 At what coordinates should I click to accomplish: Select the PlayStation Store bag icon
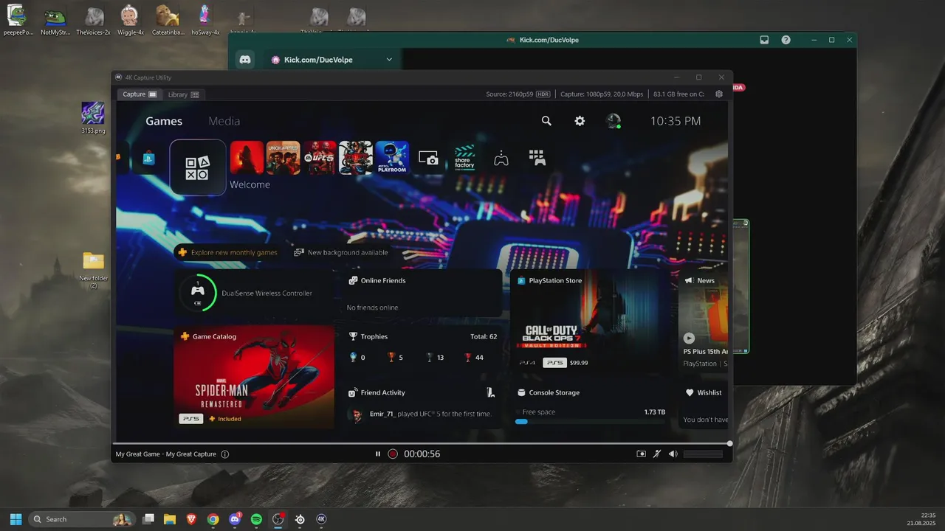click(x=148, y=158)
